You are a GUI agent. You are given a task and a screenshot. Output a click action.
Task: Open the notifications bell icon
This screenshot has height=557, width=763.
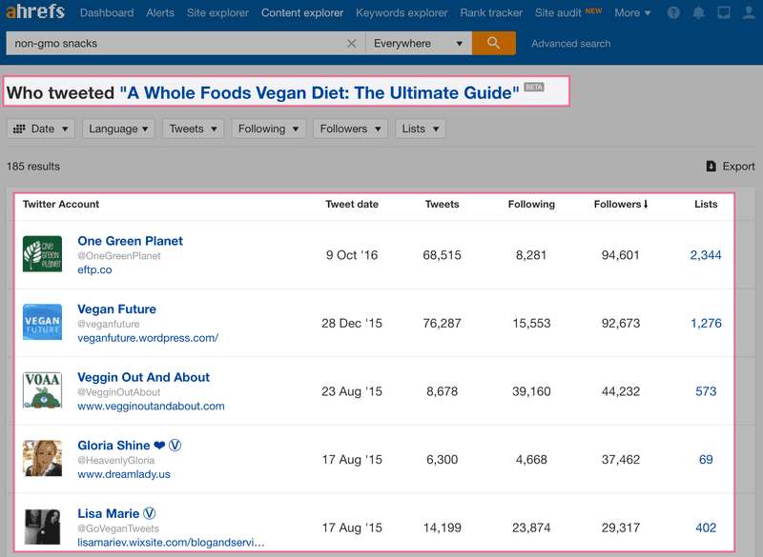pyautogui.click(x=698, y=12)
